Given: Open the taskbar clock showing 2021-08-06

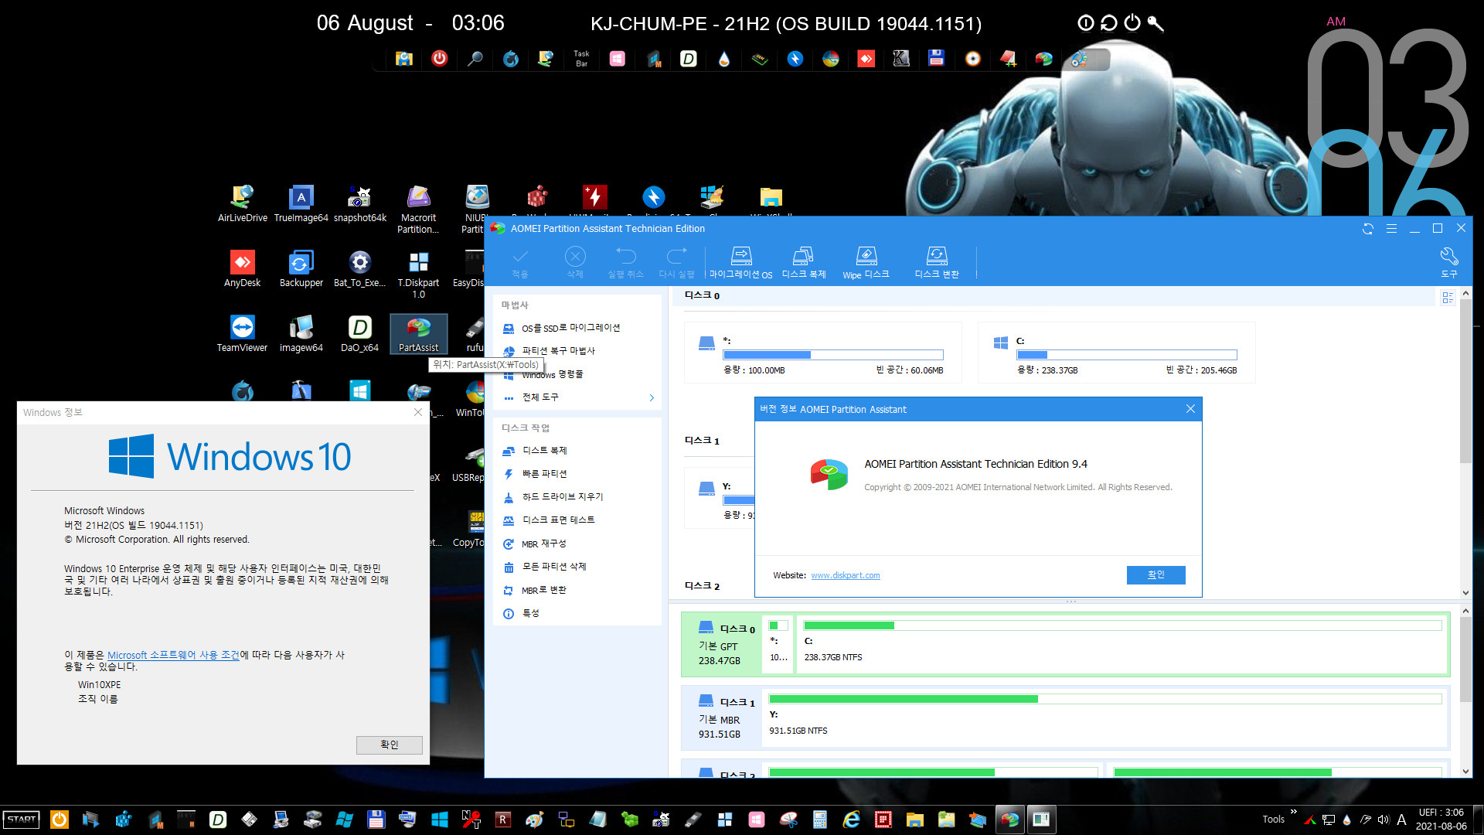Looking at the screenshot, I should click(x=1441, y=820).
